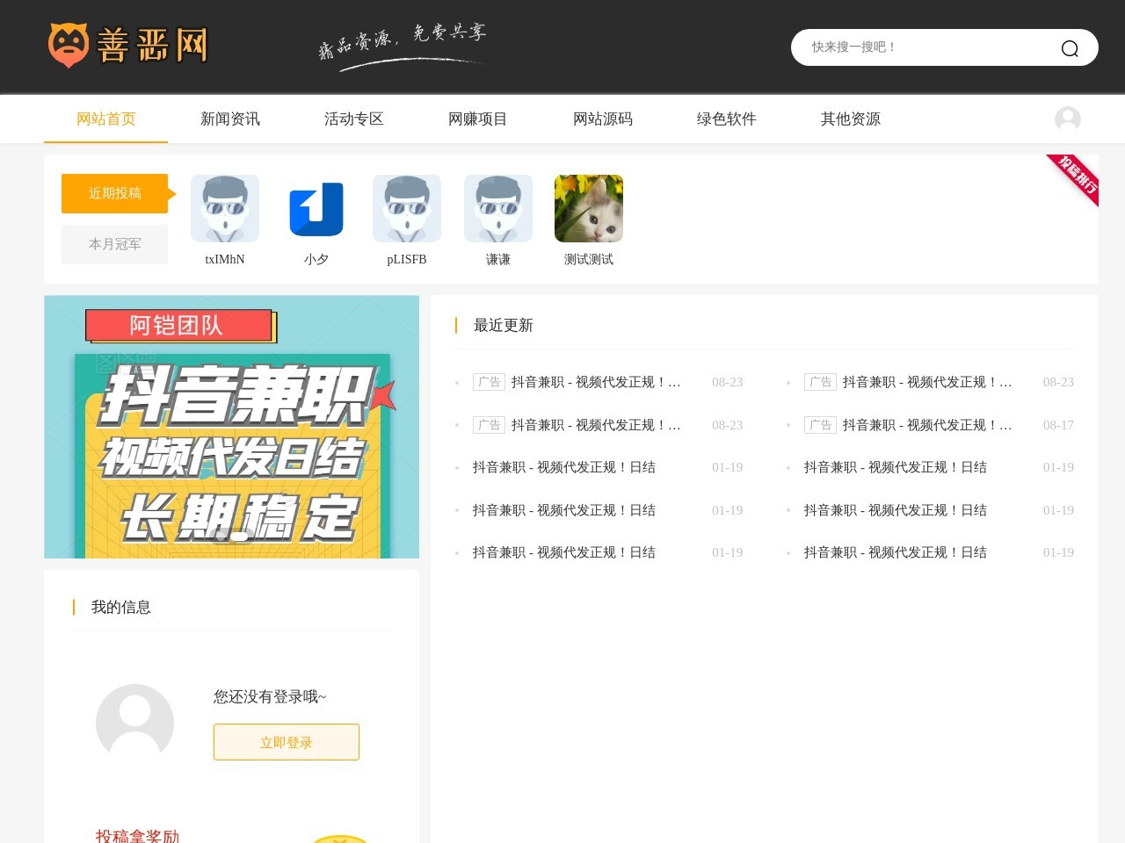The width and height of the screenshot is (1125, 843).
Task: Open txIMhN's contributor avatar
Action: [x=225, y=208]
